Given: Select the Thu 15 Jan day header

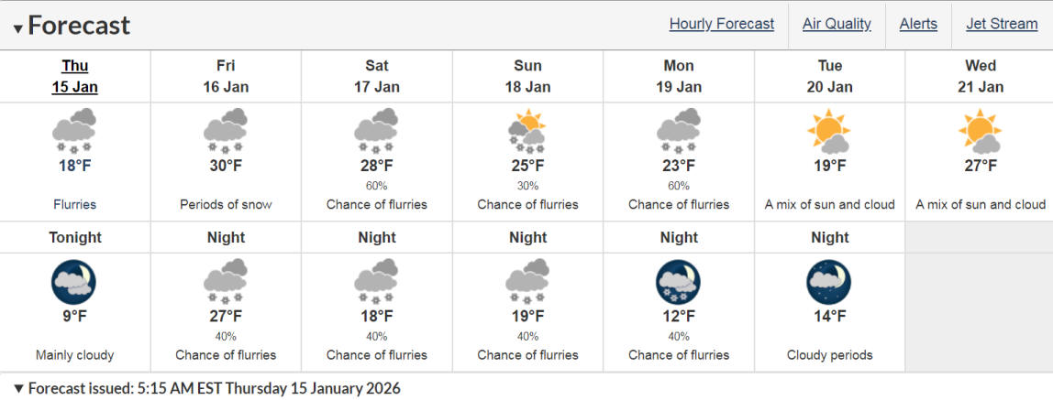Looking at the screenshot, I should point(74,76).
